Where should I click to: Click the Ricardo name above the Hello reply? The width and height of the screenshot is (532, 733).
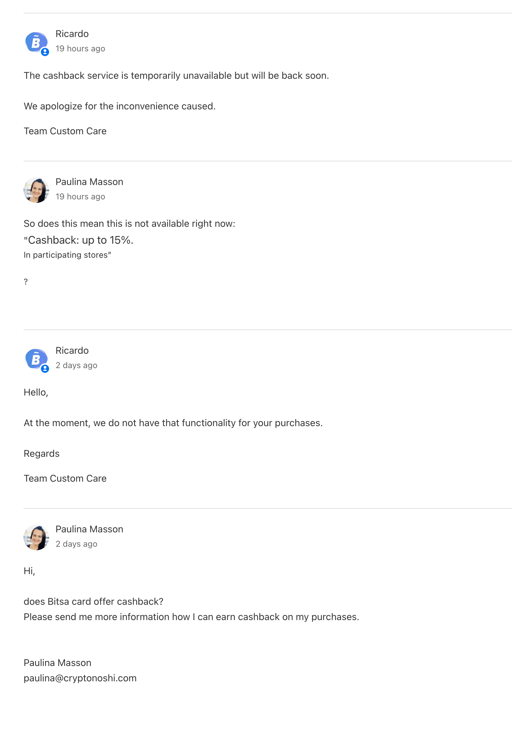[72, 351]
